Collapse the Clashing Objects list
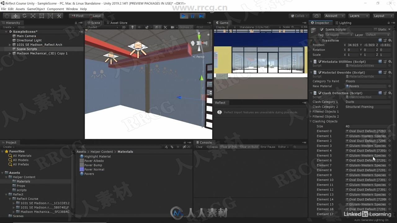The width and height of the screenshot is (397, 223). click(311, 121)
